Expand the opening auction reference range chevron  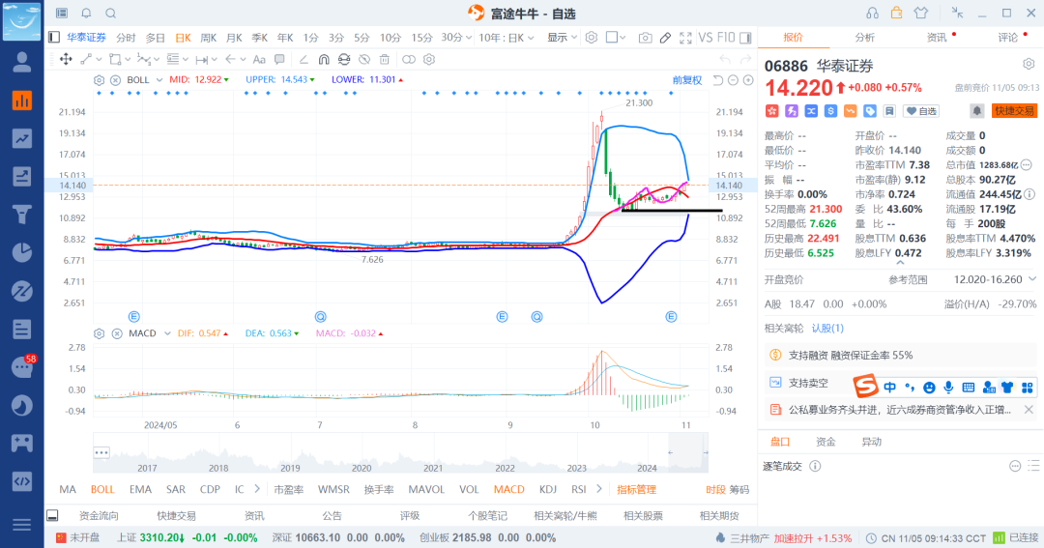click(1032, 279)
